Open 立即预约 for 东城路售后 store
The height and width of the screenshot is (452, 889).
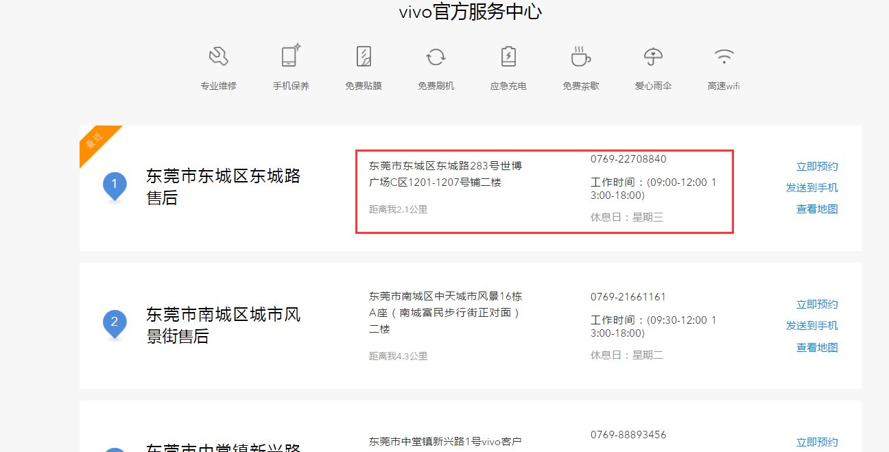point(816,166)
